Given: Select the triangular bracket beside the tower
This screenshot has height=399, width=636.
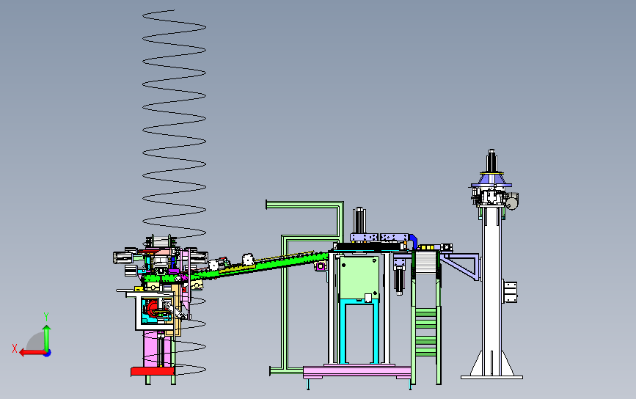Looking at the screenshot, I should pyautogui.click(x=461, y=266).
